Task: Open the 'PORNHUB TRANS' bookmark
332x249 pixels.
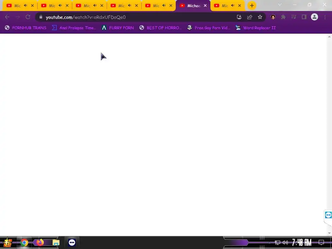Action: coord(25,28)
